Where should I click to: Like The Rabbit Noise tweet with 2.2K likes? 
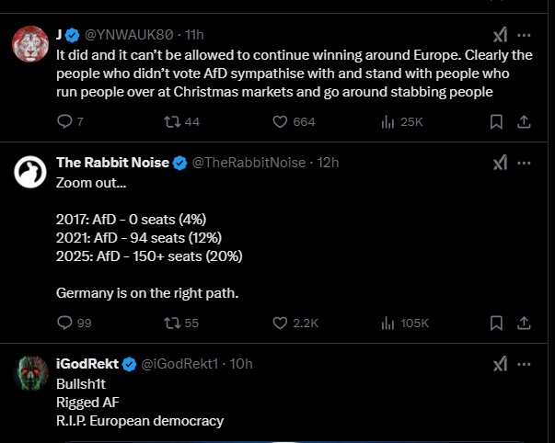(283, 323)
